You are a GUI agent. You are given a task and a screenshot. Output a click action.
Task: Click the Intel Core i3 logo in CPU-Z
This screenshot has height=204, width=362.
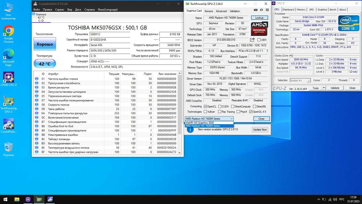[348, 23]
